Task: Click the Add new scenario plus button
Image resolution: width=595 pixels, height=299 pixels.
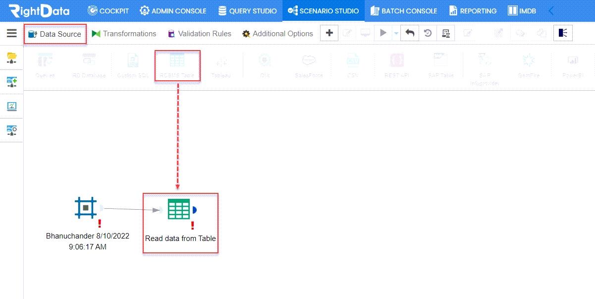Action: 329,33
